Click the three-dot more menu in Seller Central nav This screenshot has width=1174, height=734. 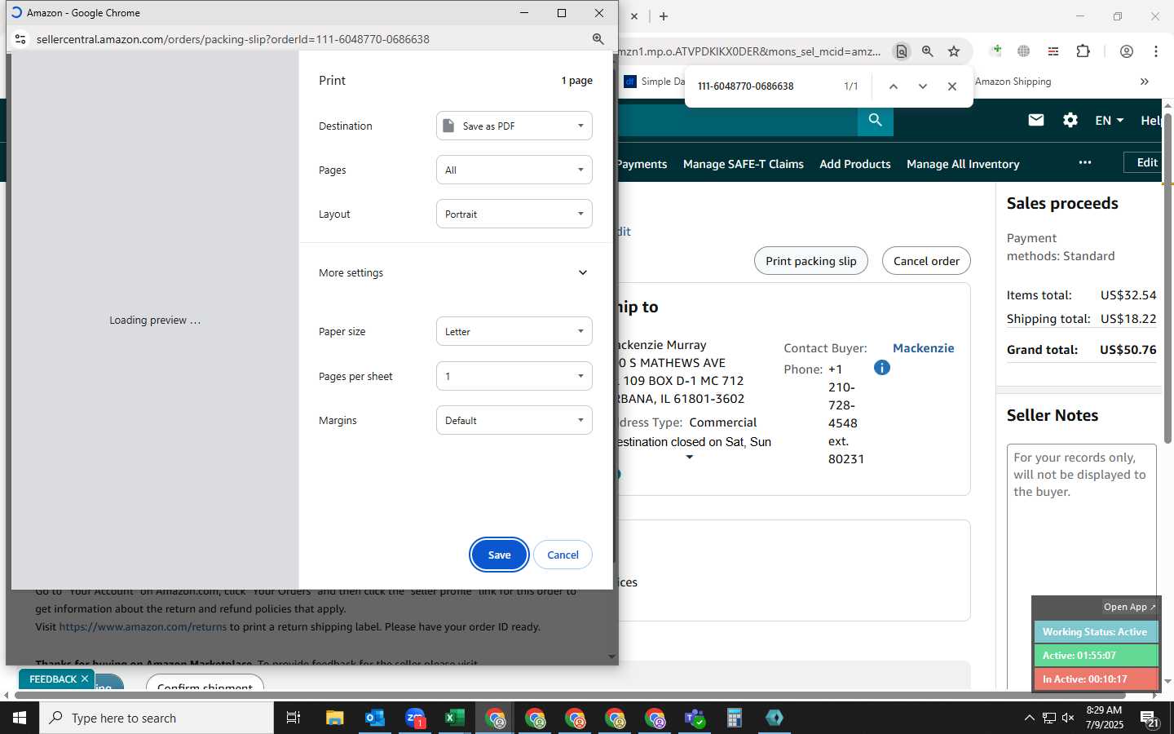(1085, 162)
